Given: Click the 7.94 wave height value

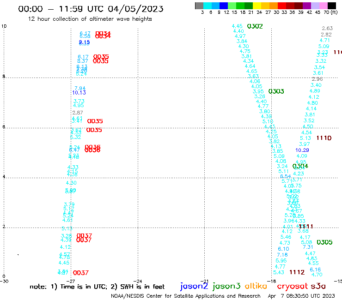Looking at the screenshot, I should point(80,88).
